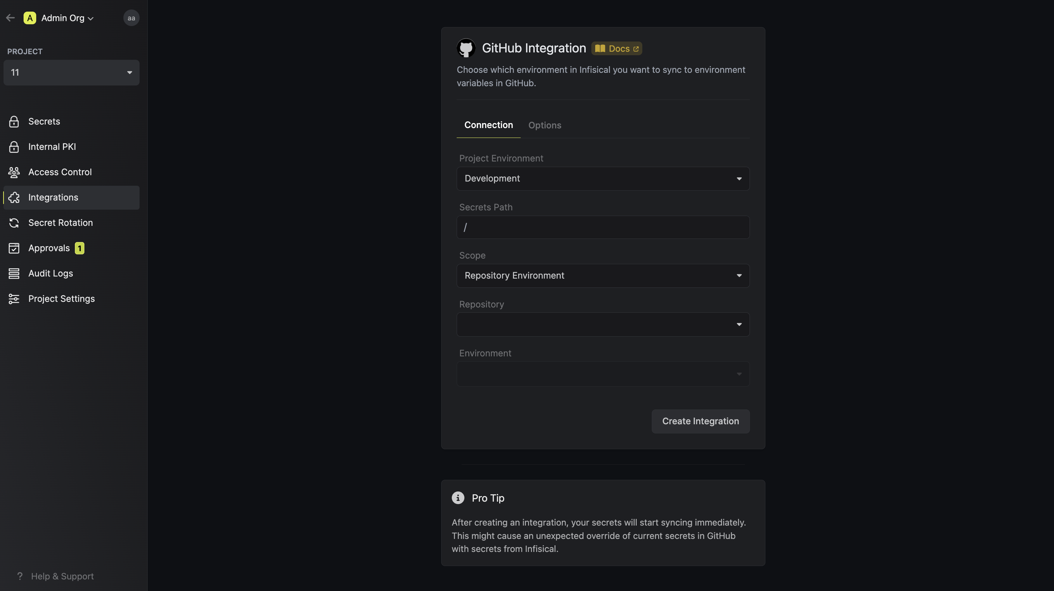Click the Pro Tip heading text

tap(488, 498)
